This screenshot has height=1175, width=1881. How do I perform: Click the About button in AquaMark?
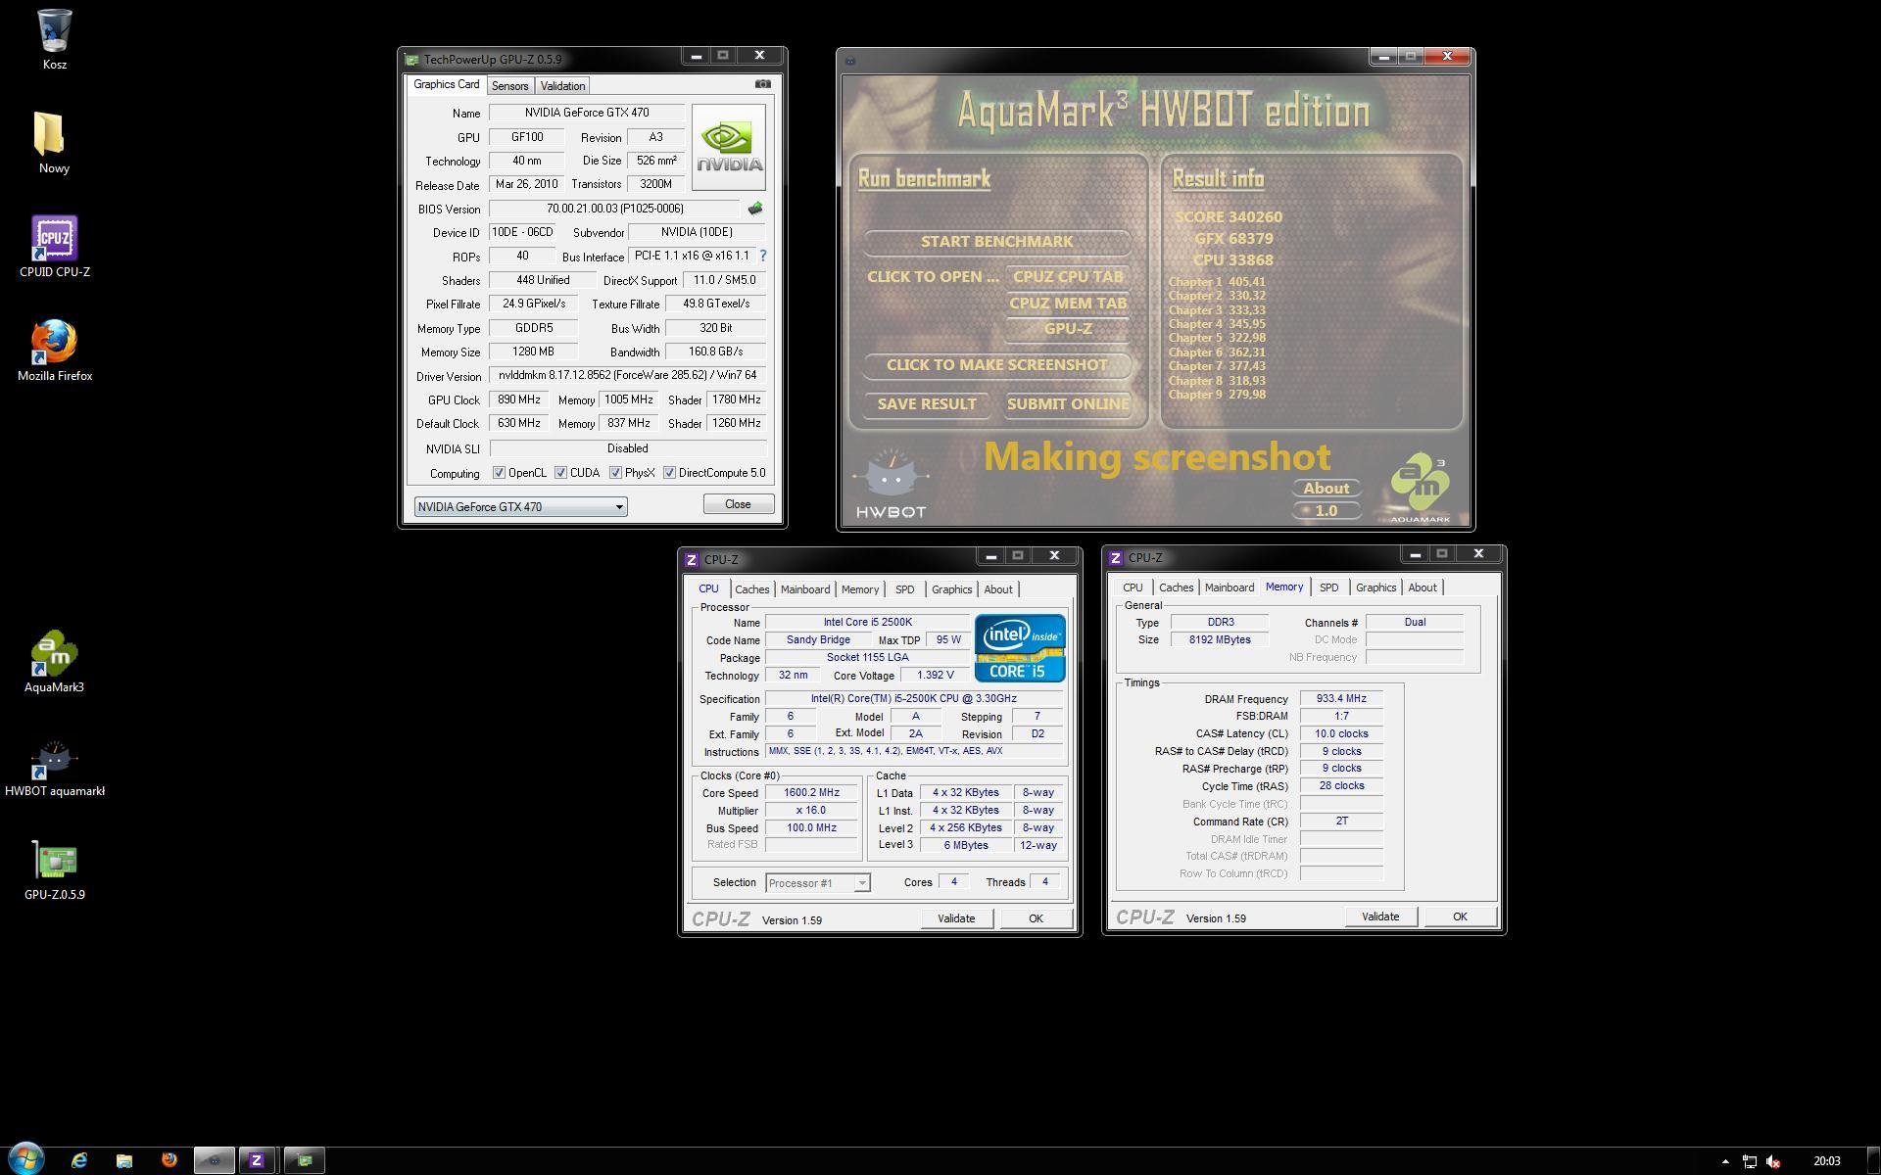click(x=1326, y=489)
